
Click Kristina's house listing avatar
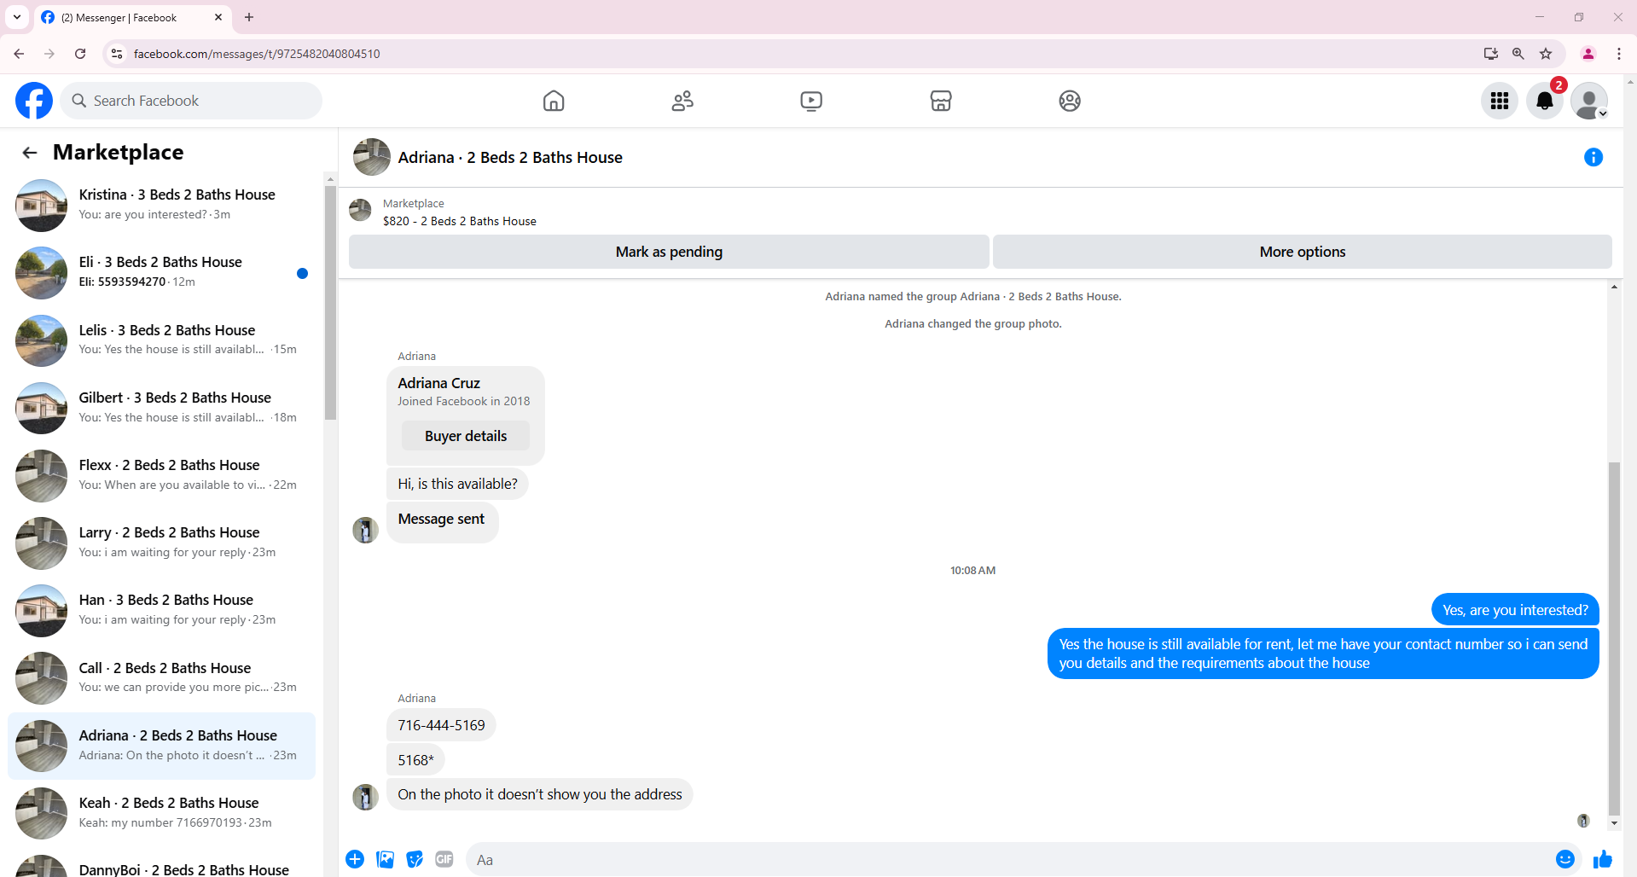click(x=41, y=205)
